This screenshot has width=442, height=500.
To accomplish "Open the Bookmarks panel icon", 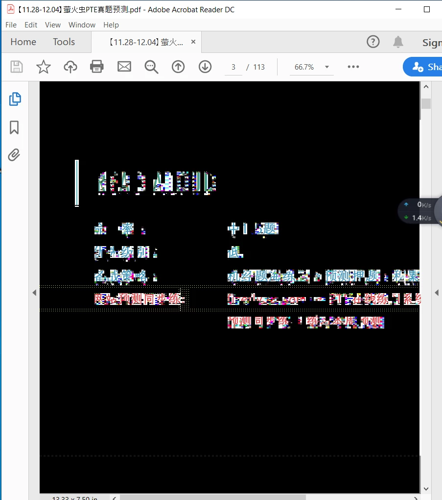I will [x=14, y=127].
